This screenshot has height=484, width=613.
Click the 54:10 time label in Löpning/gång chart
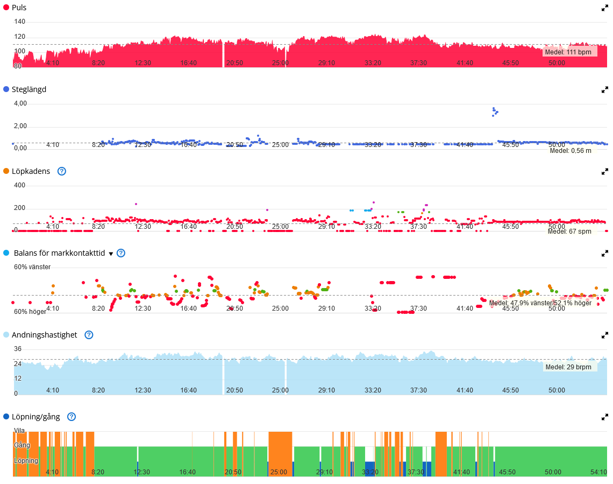[x=598, y=472]
